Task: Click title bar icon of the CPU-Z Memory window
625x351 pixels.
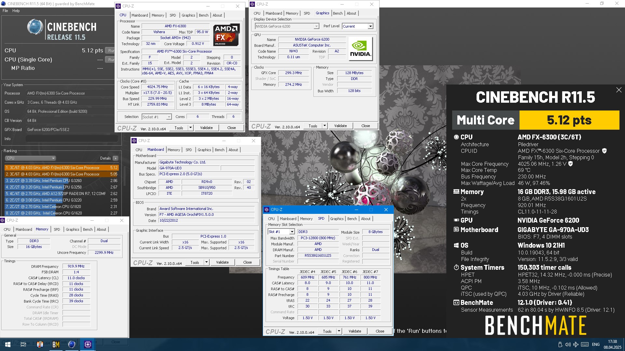Action: point(3,220)
